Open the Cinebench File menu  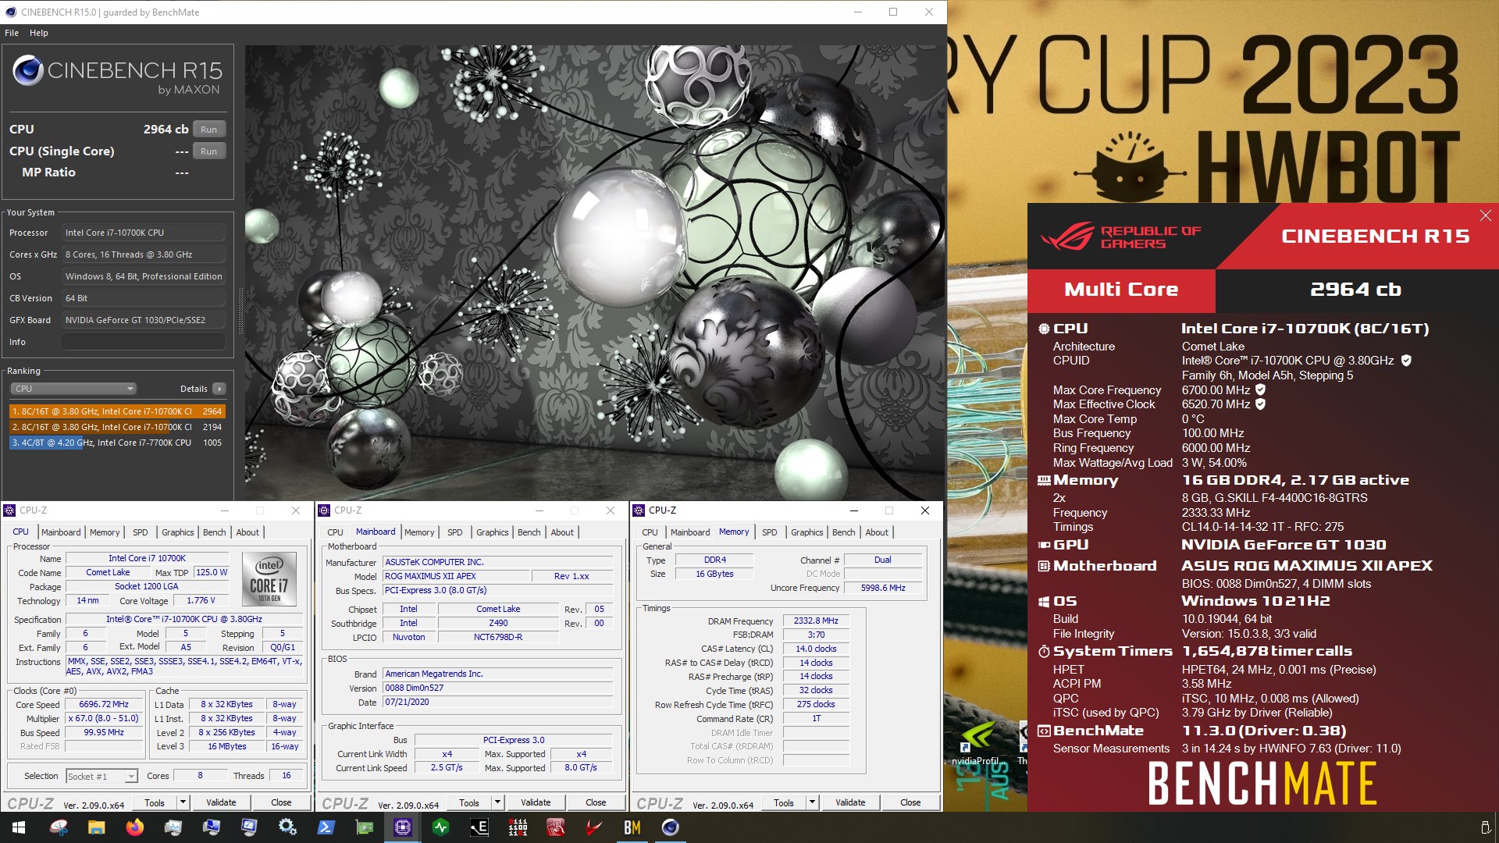[12, 33]
